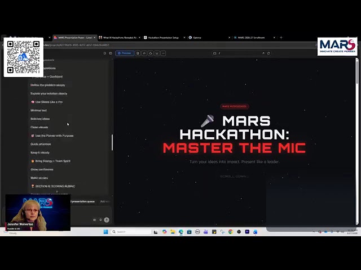Click the taskbar Search box
The width and height of the screenshot is (361, 270).
[x=130, y=232]
